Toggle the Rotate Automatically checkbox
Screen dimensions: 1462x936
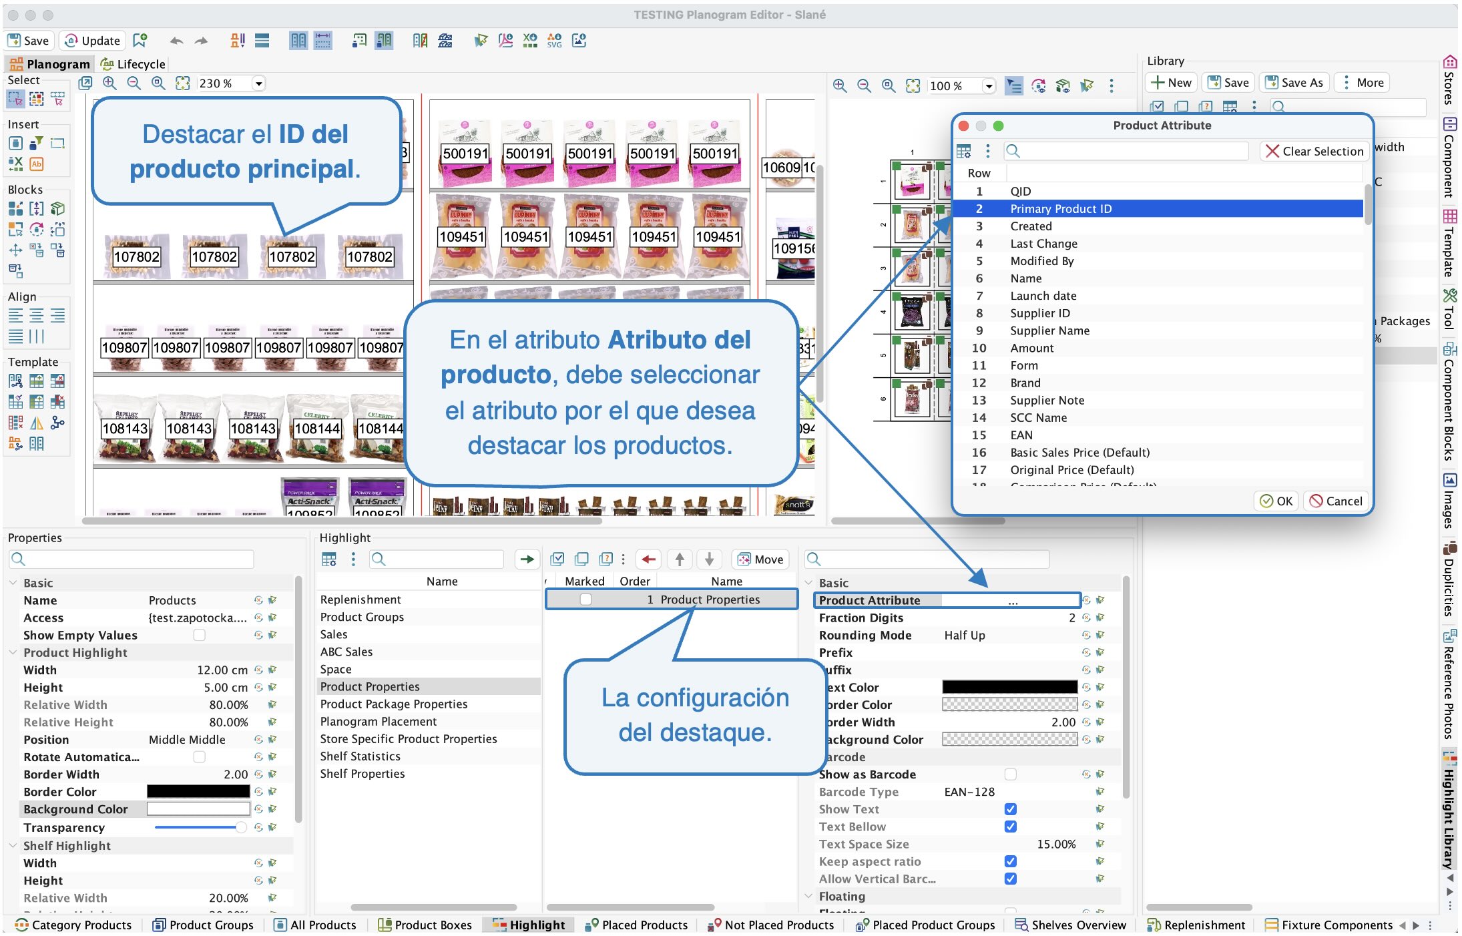tap(199, 756)
